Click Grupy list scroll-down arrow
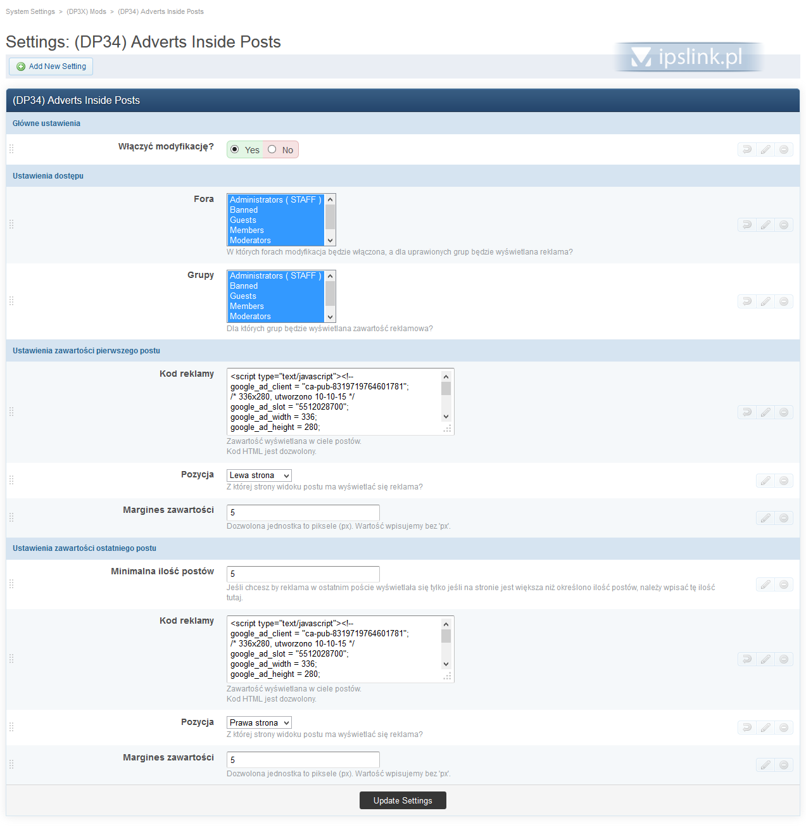The height and width of the screenshot is (832, 806). [x=330, y=317]
